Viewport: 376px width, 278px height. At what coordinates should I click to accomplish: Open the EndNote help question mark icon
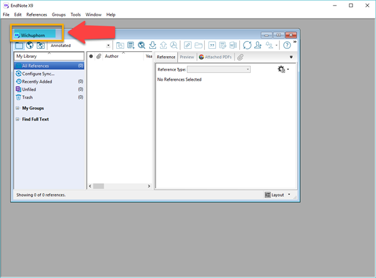point(287,45)
